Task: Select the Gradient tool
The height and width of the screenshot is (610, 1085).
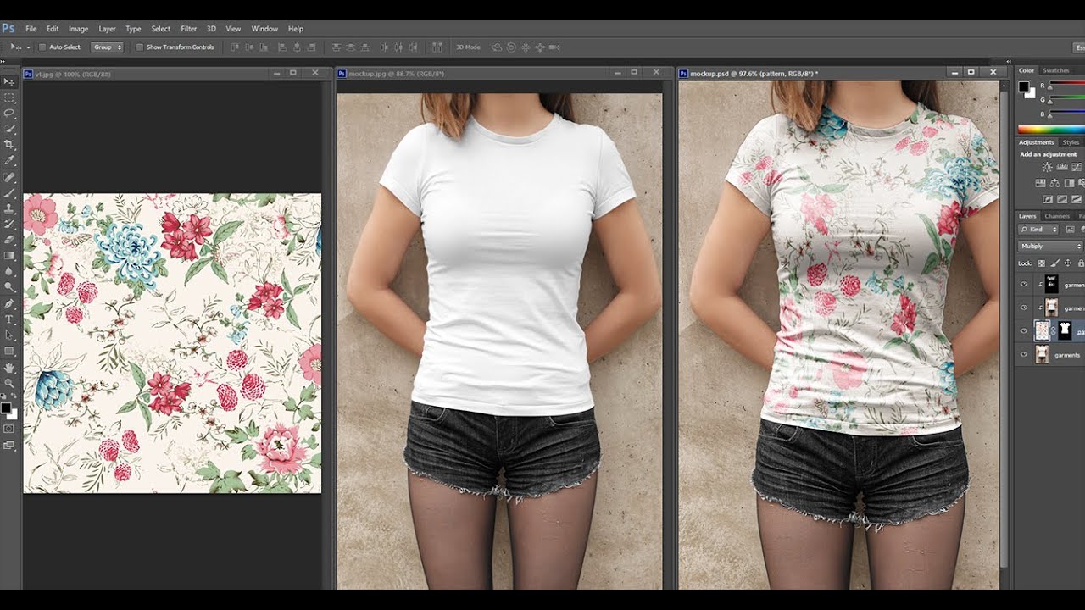Action: coord(9,255)
